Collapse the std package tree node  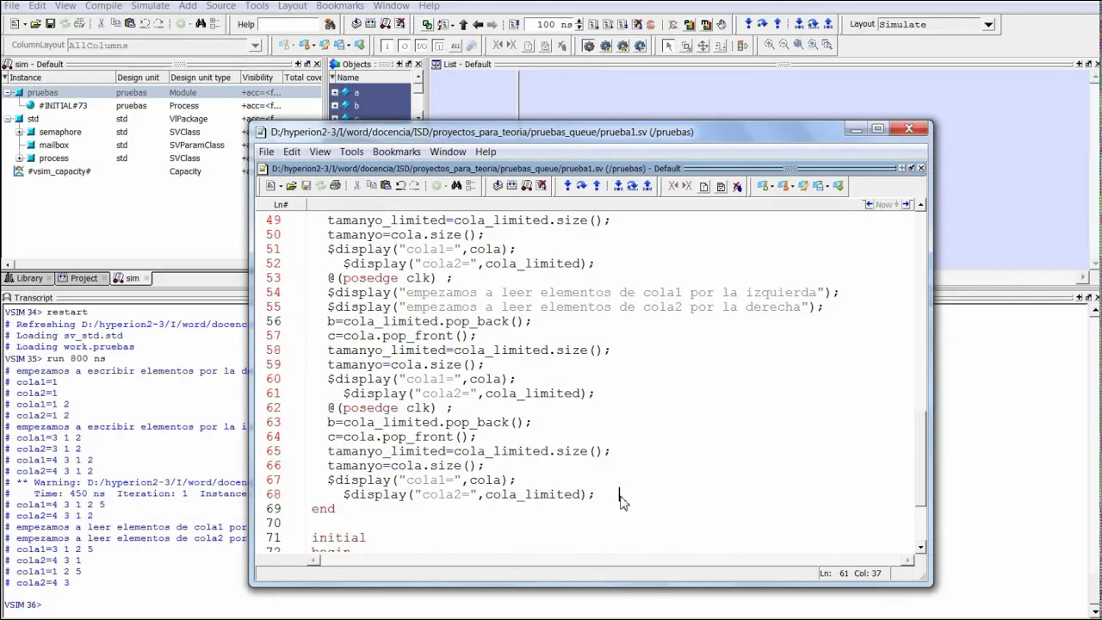point(7,119)
